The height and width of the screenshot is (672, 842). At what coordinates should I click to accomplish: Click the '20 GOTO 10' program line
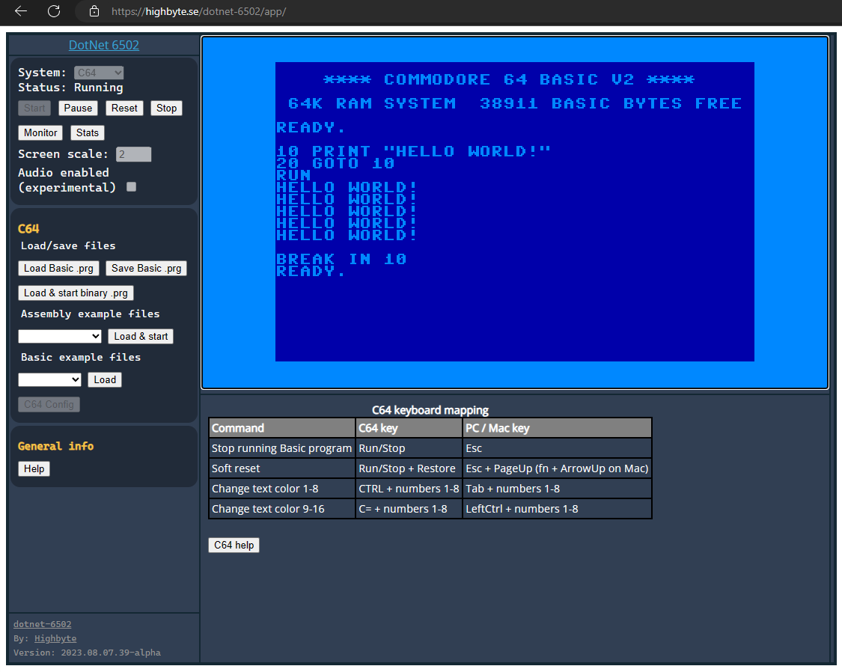coord(335,163)
